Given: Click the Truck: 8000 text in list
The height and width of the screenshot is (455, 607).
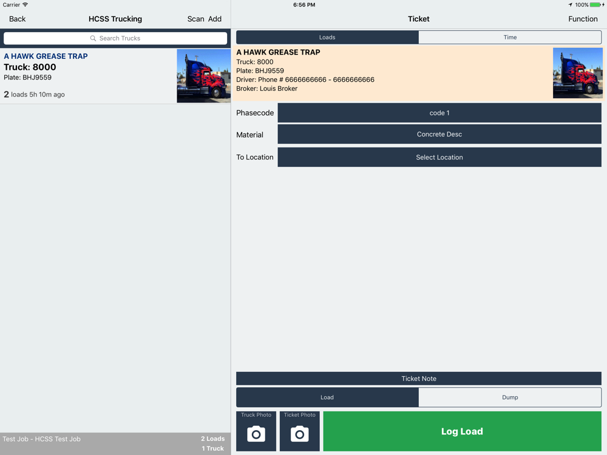Looking at the screenshot, I should (30, 67).
